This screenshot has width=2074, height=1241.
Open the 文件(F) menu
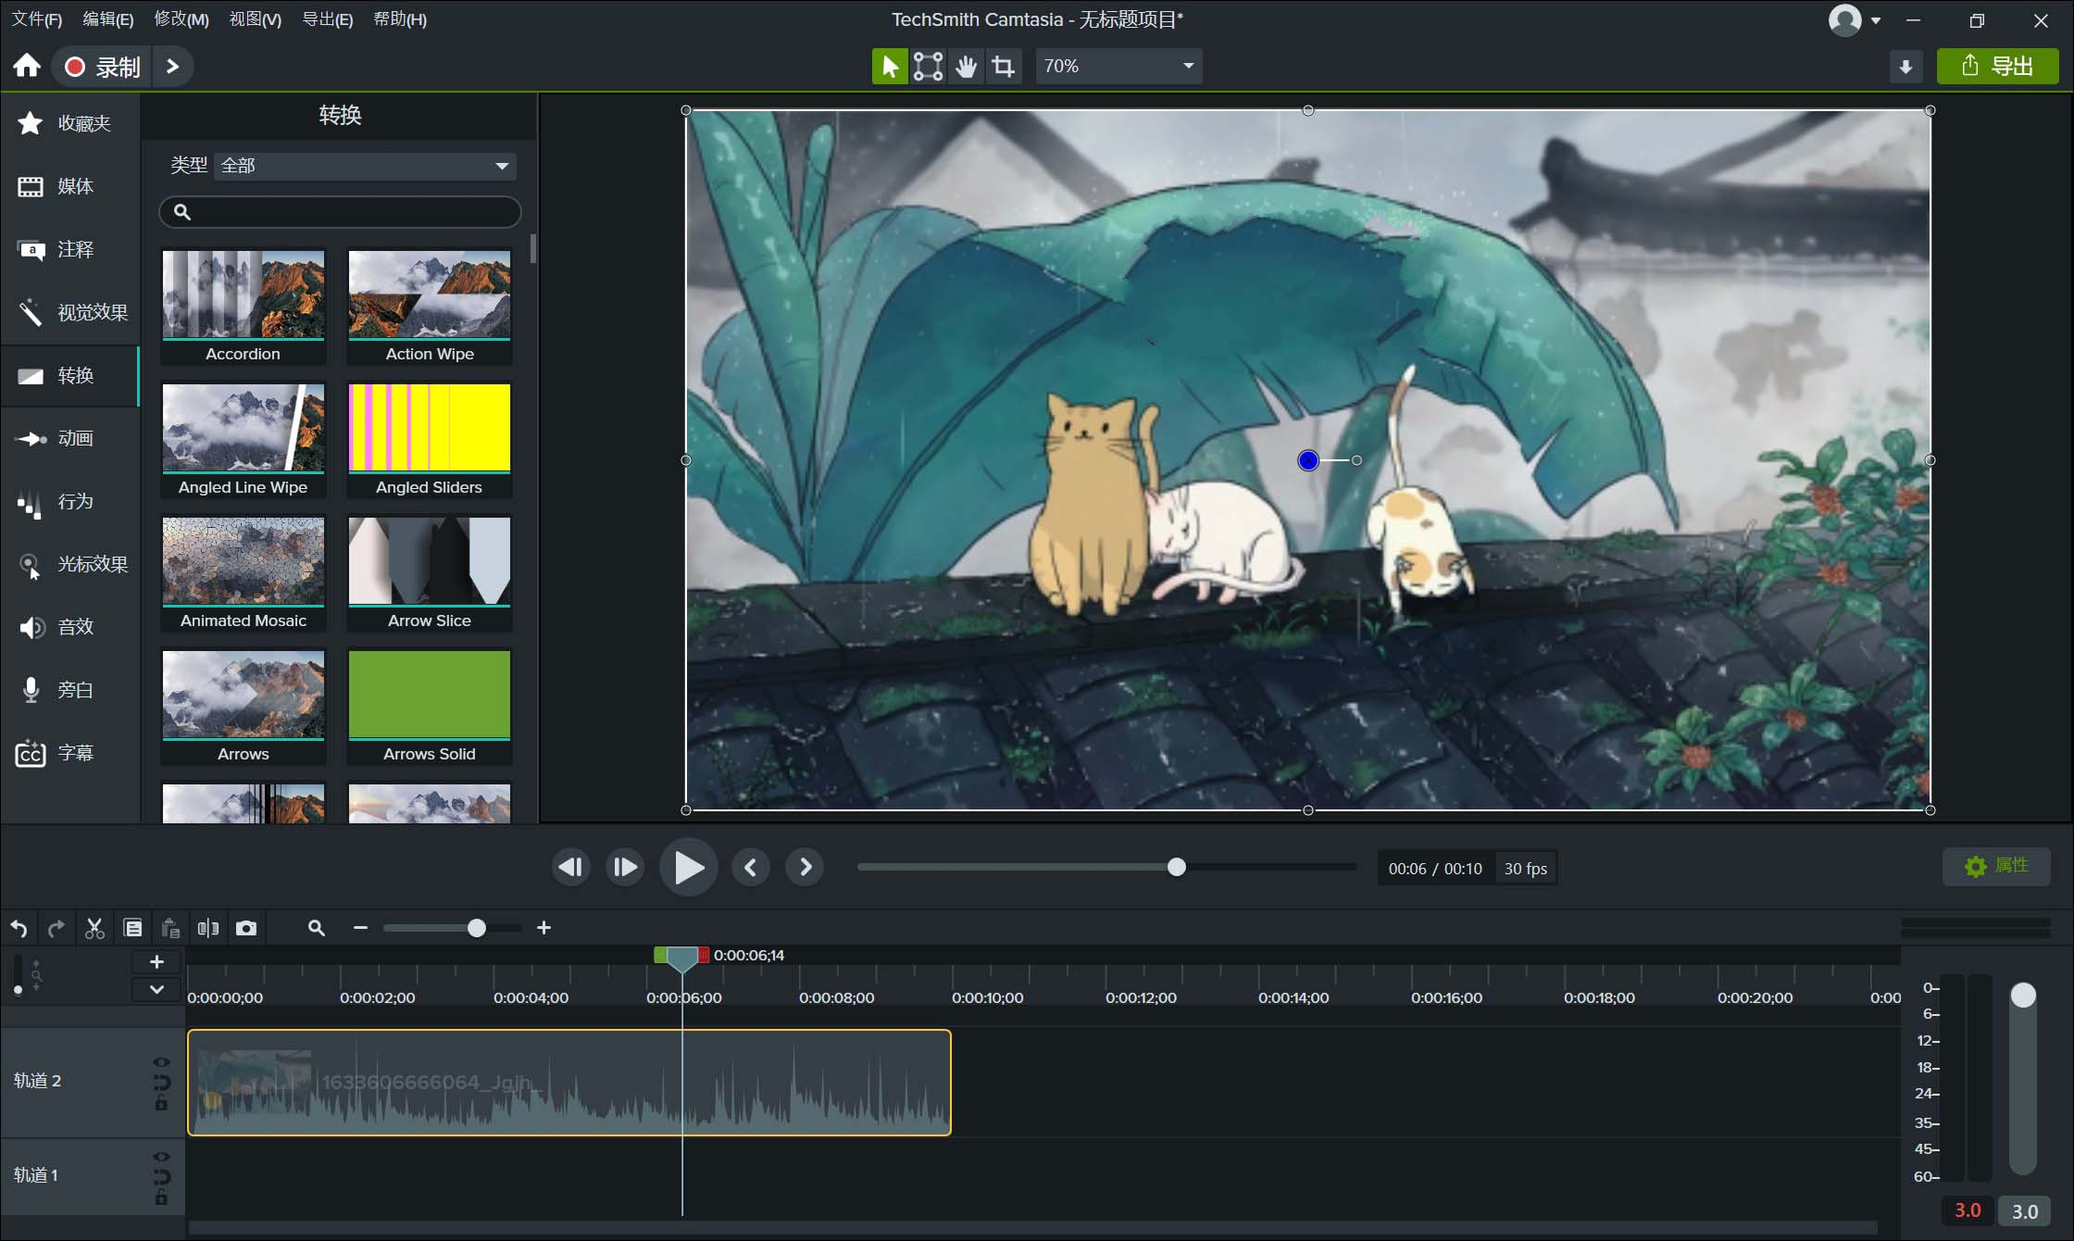point(36,19)
